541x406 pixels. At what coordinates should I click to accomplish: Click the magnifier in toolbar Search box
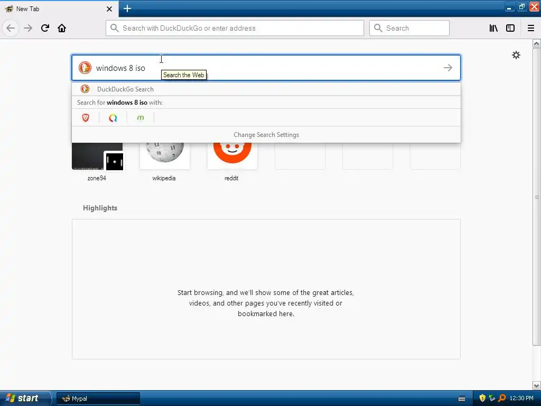click(x=378, y=28)
